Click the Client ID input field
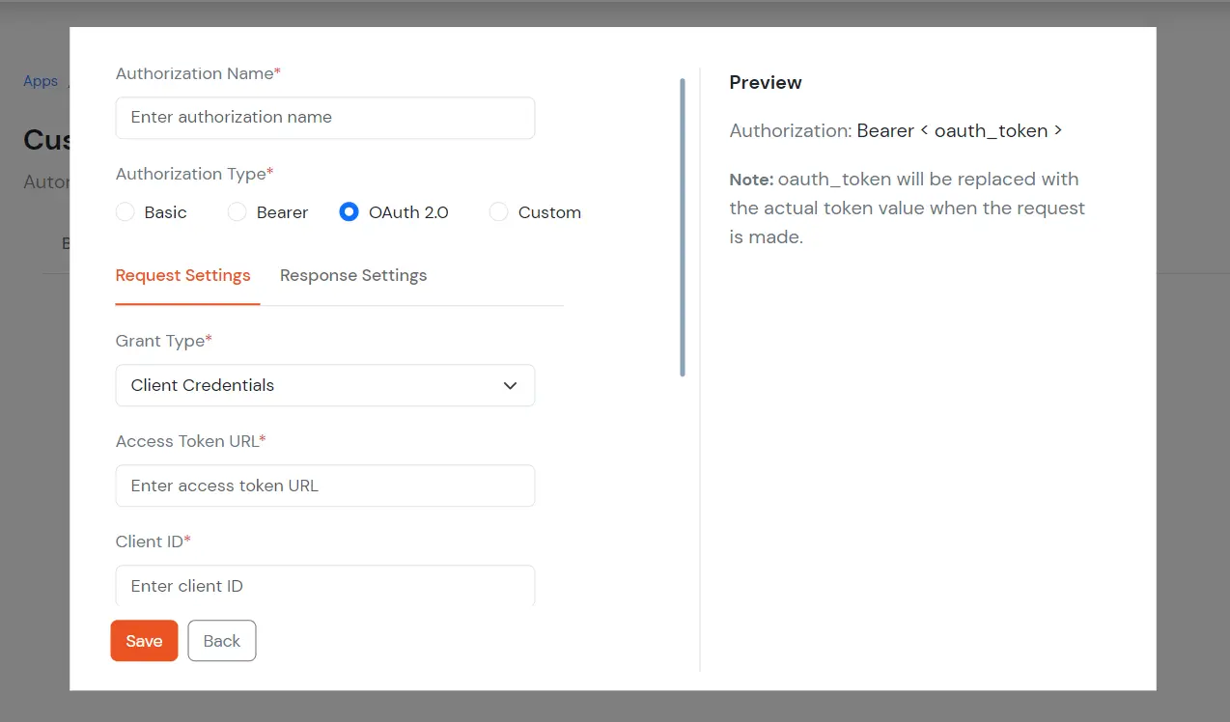 [324, 585]
